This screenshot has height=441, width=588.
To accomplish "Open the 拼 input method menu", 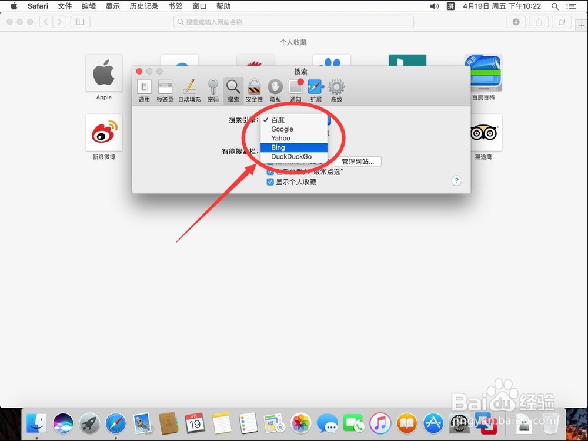I will (x=451, y=6).
